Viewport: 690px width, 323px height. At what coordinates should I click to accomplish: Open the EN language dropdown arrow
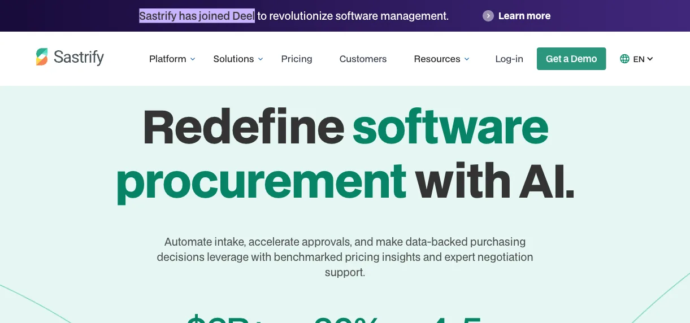click(650, 59)
